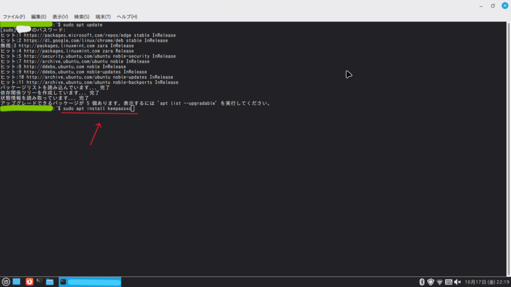Open the ヘルプ(H) menu
511x287 pixels.
[127, 17]
